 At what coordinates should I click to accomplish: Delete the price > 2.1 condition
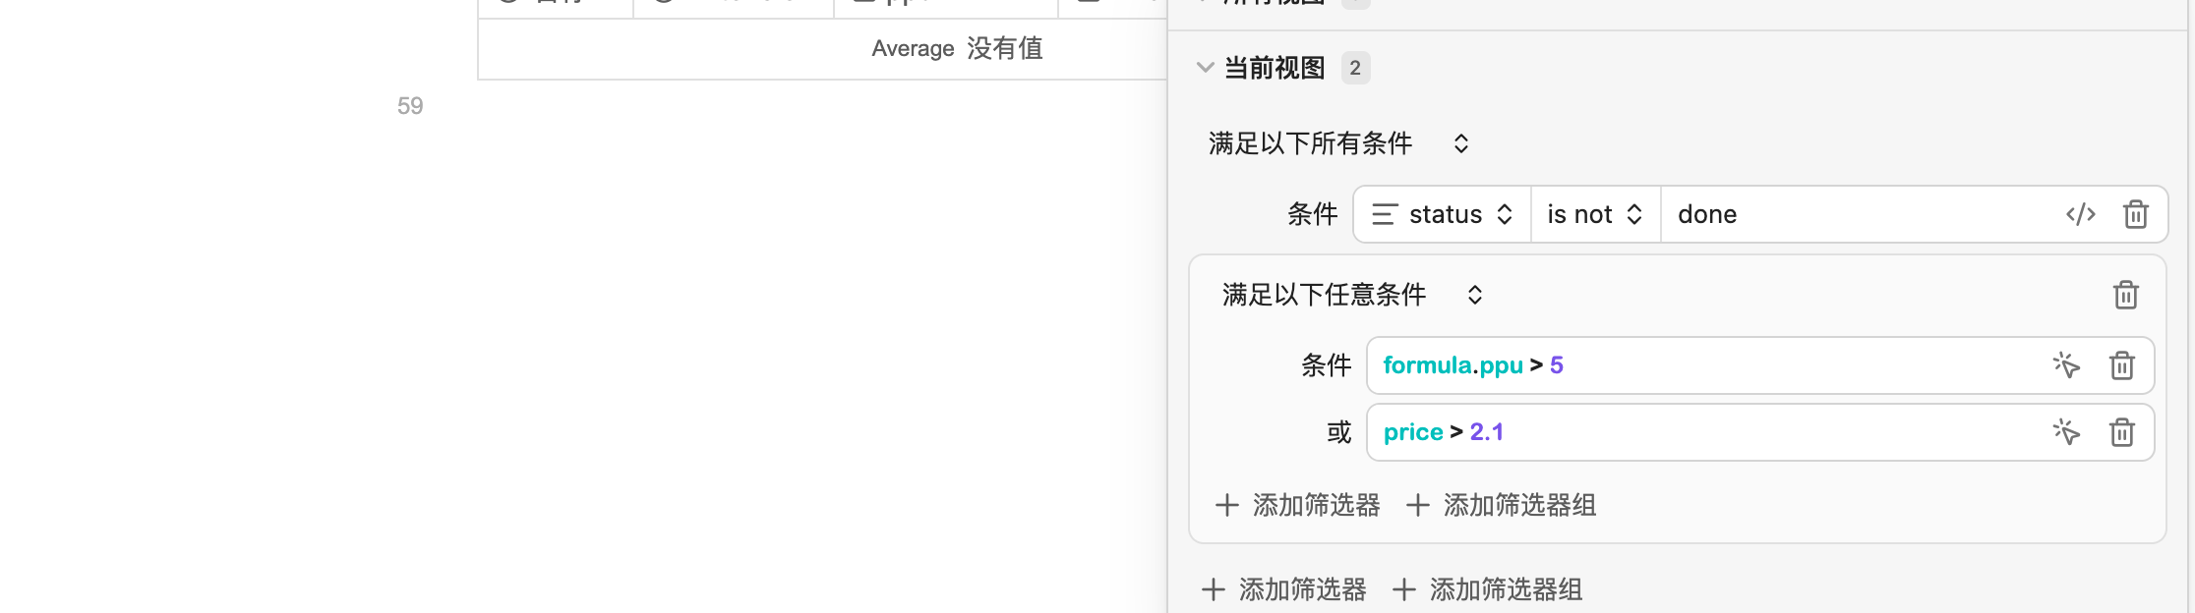2121,432
